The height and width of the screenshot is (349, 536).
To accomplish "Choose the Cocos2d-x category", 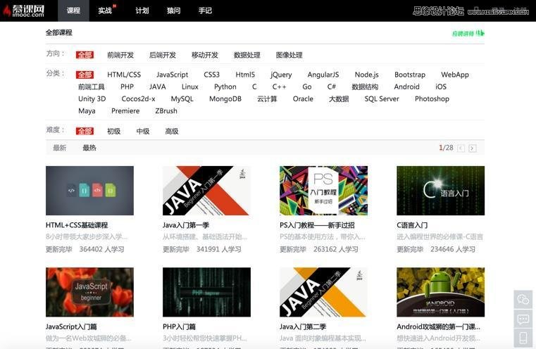I will (139, 99).
